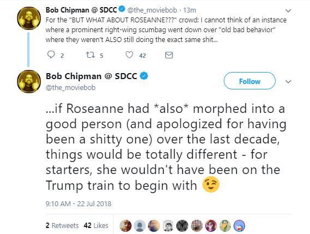Follow Bob Chipman with the Follow button
Viewport: 310px width, 234px height.
click(x=249, y=81)
